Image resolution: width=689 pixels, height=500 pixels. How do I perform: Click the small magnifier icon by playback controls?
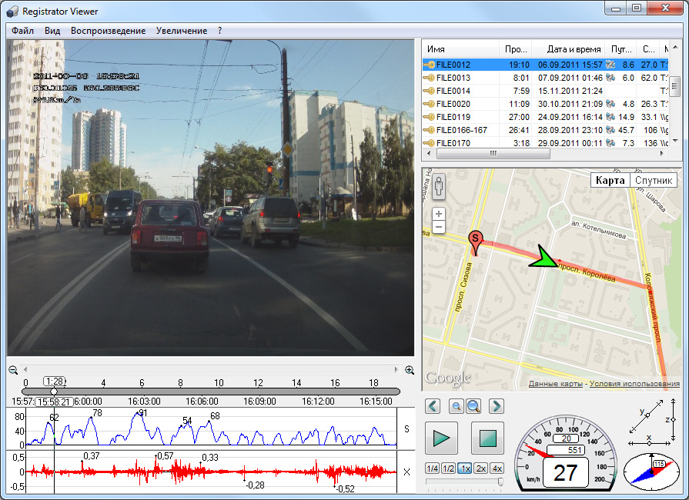pos(455,406)
